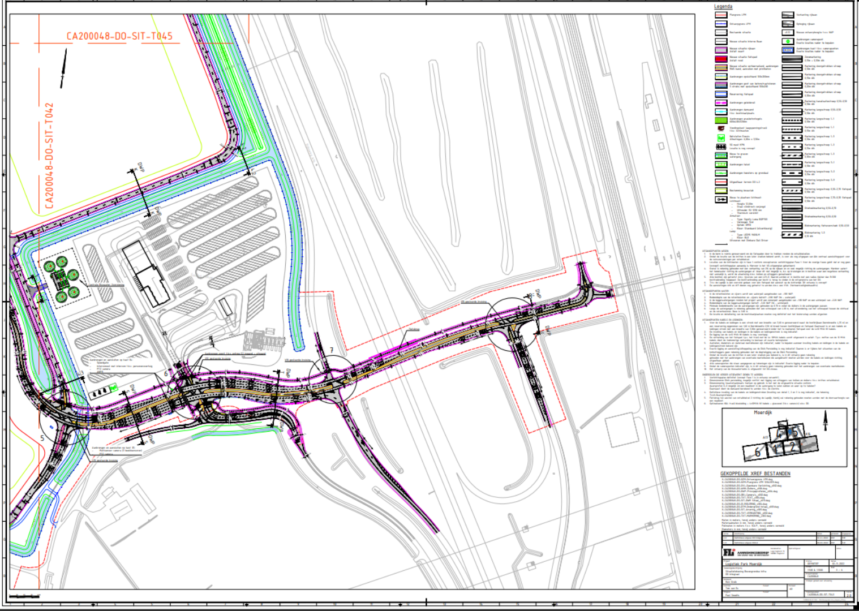Image resolution: width=859 pixels, height=611 pixels.
Task: Pick the solid red cycle path legend swatch
Action: [721, 58]
